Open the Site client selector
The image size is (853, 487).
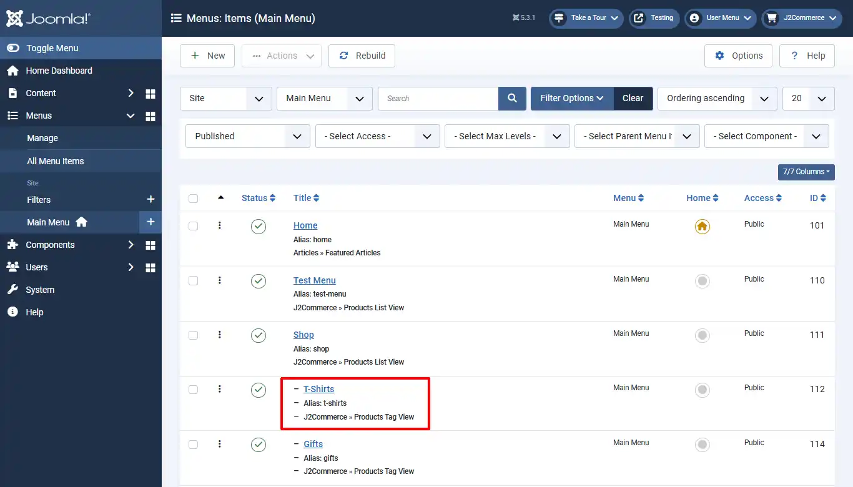point(226,99)
